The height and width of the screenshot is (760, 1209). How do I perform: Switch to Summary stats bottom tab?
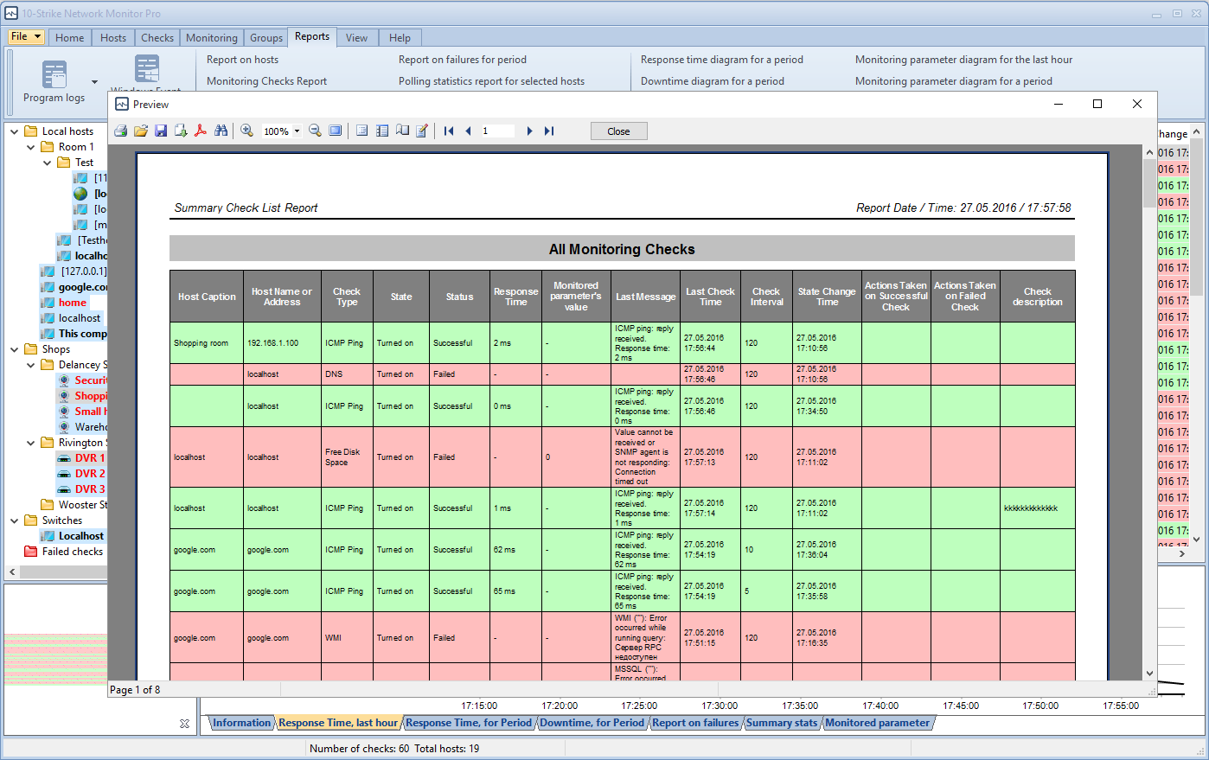pos(782,723)
